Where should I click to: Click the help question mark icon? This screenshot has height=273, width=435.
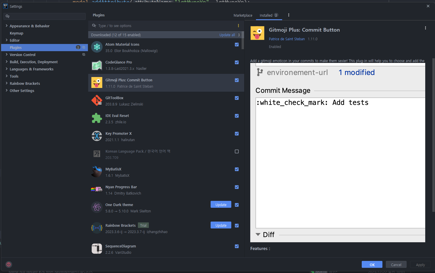point(9,264)
